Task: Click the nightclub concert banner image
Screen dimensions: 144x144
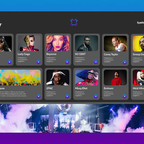Action: pyautogui.click(x=72, y=118)
